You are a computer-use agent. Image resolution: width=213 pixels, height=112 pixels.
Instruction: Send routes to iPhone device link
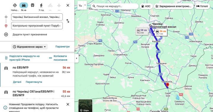[24, 58]
